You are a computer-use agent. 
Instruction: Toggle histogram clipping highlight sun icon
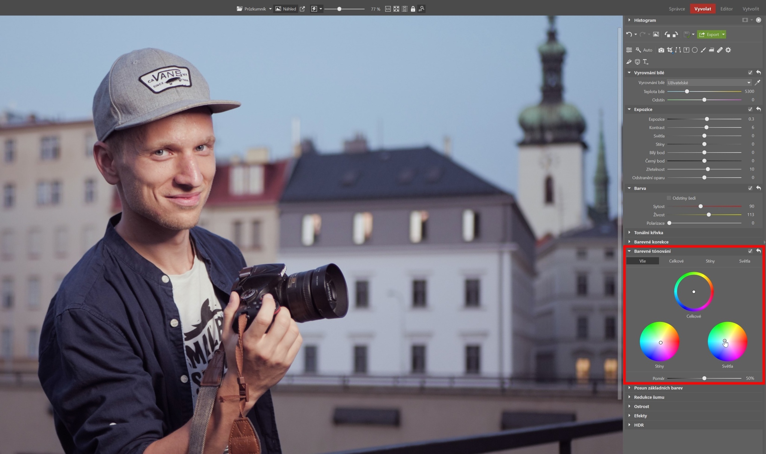point(759,20)
